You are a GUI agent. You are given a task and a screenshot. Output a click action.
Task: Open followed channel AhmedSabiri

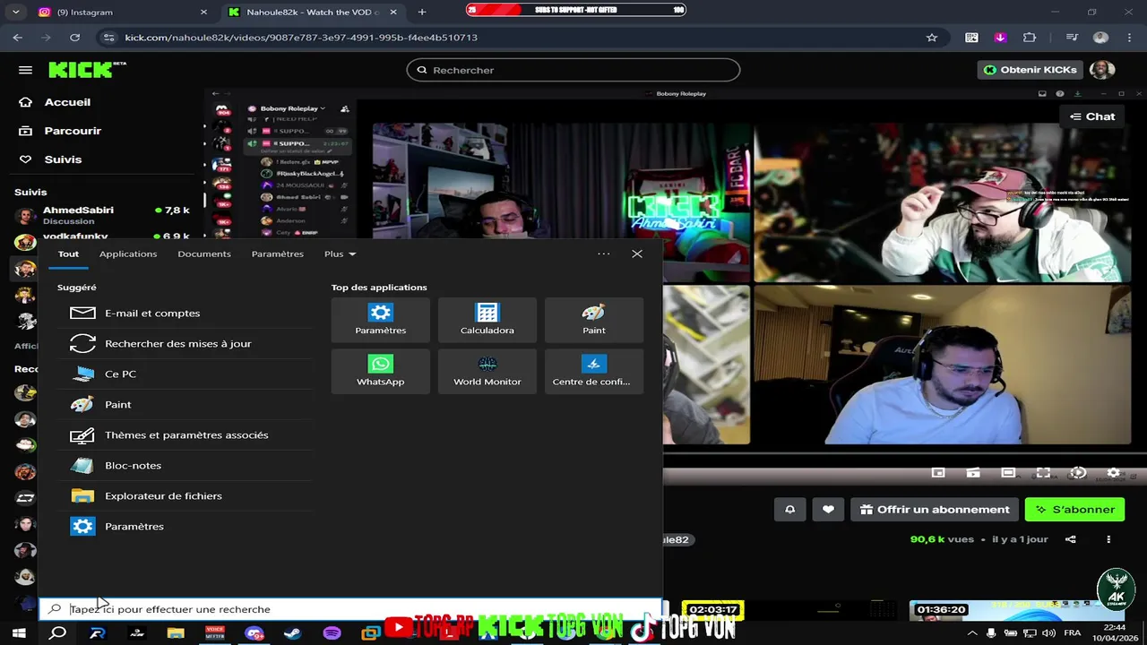102,215
